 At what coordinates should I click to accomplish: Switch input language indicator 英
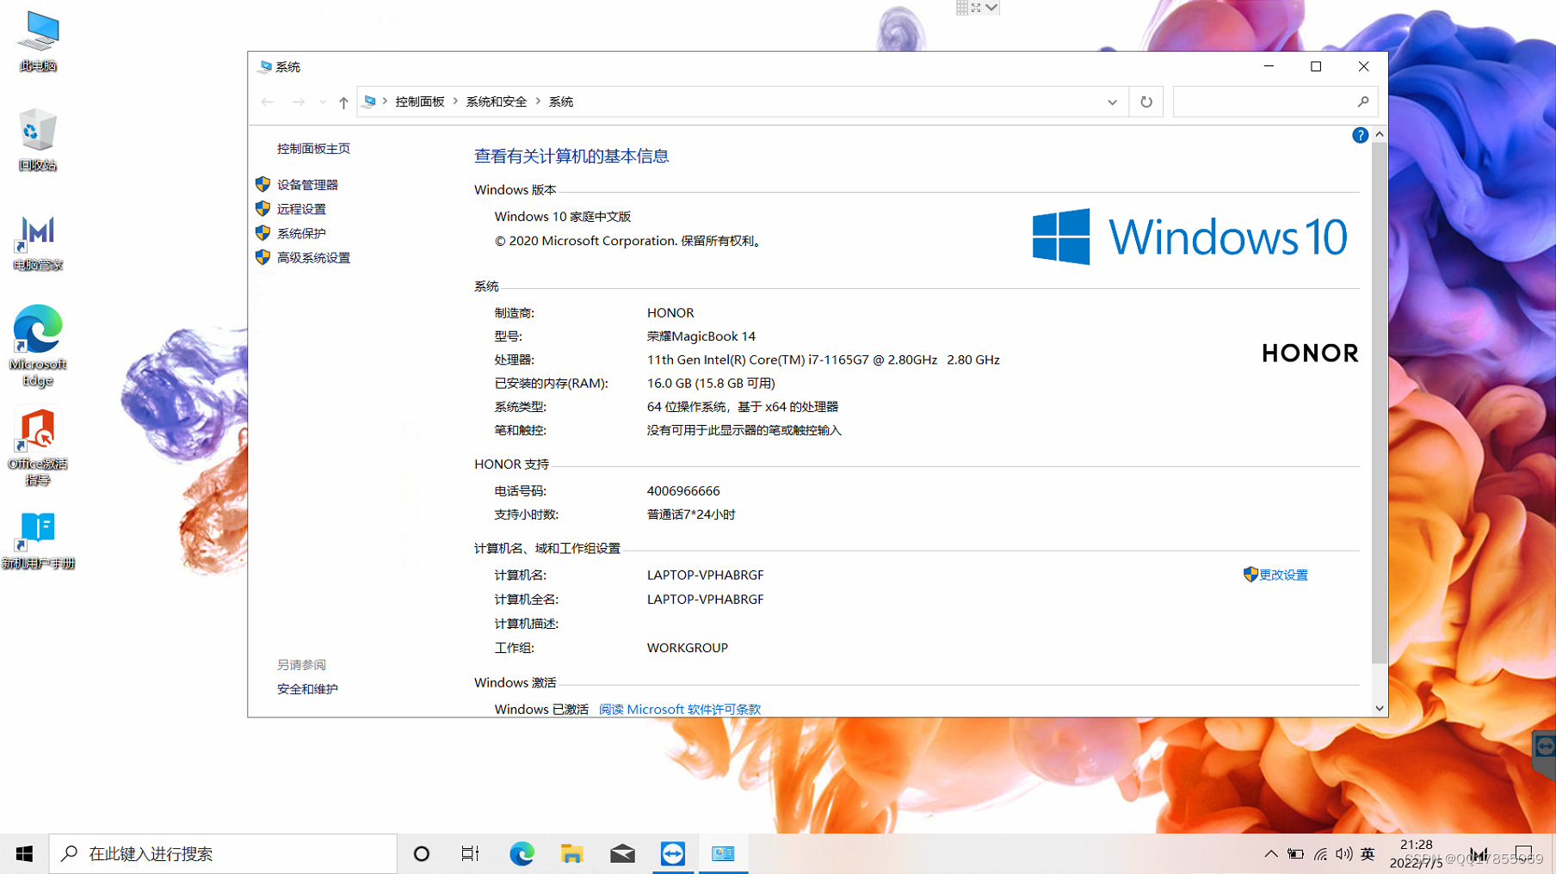(1368, 854)
